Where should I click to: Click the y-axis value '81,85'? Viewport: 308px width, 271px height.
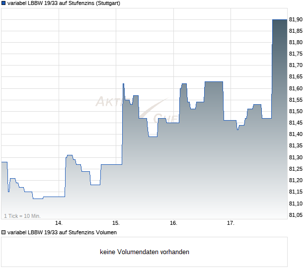coord(296,31)
